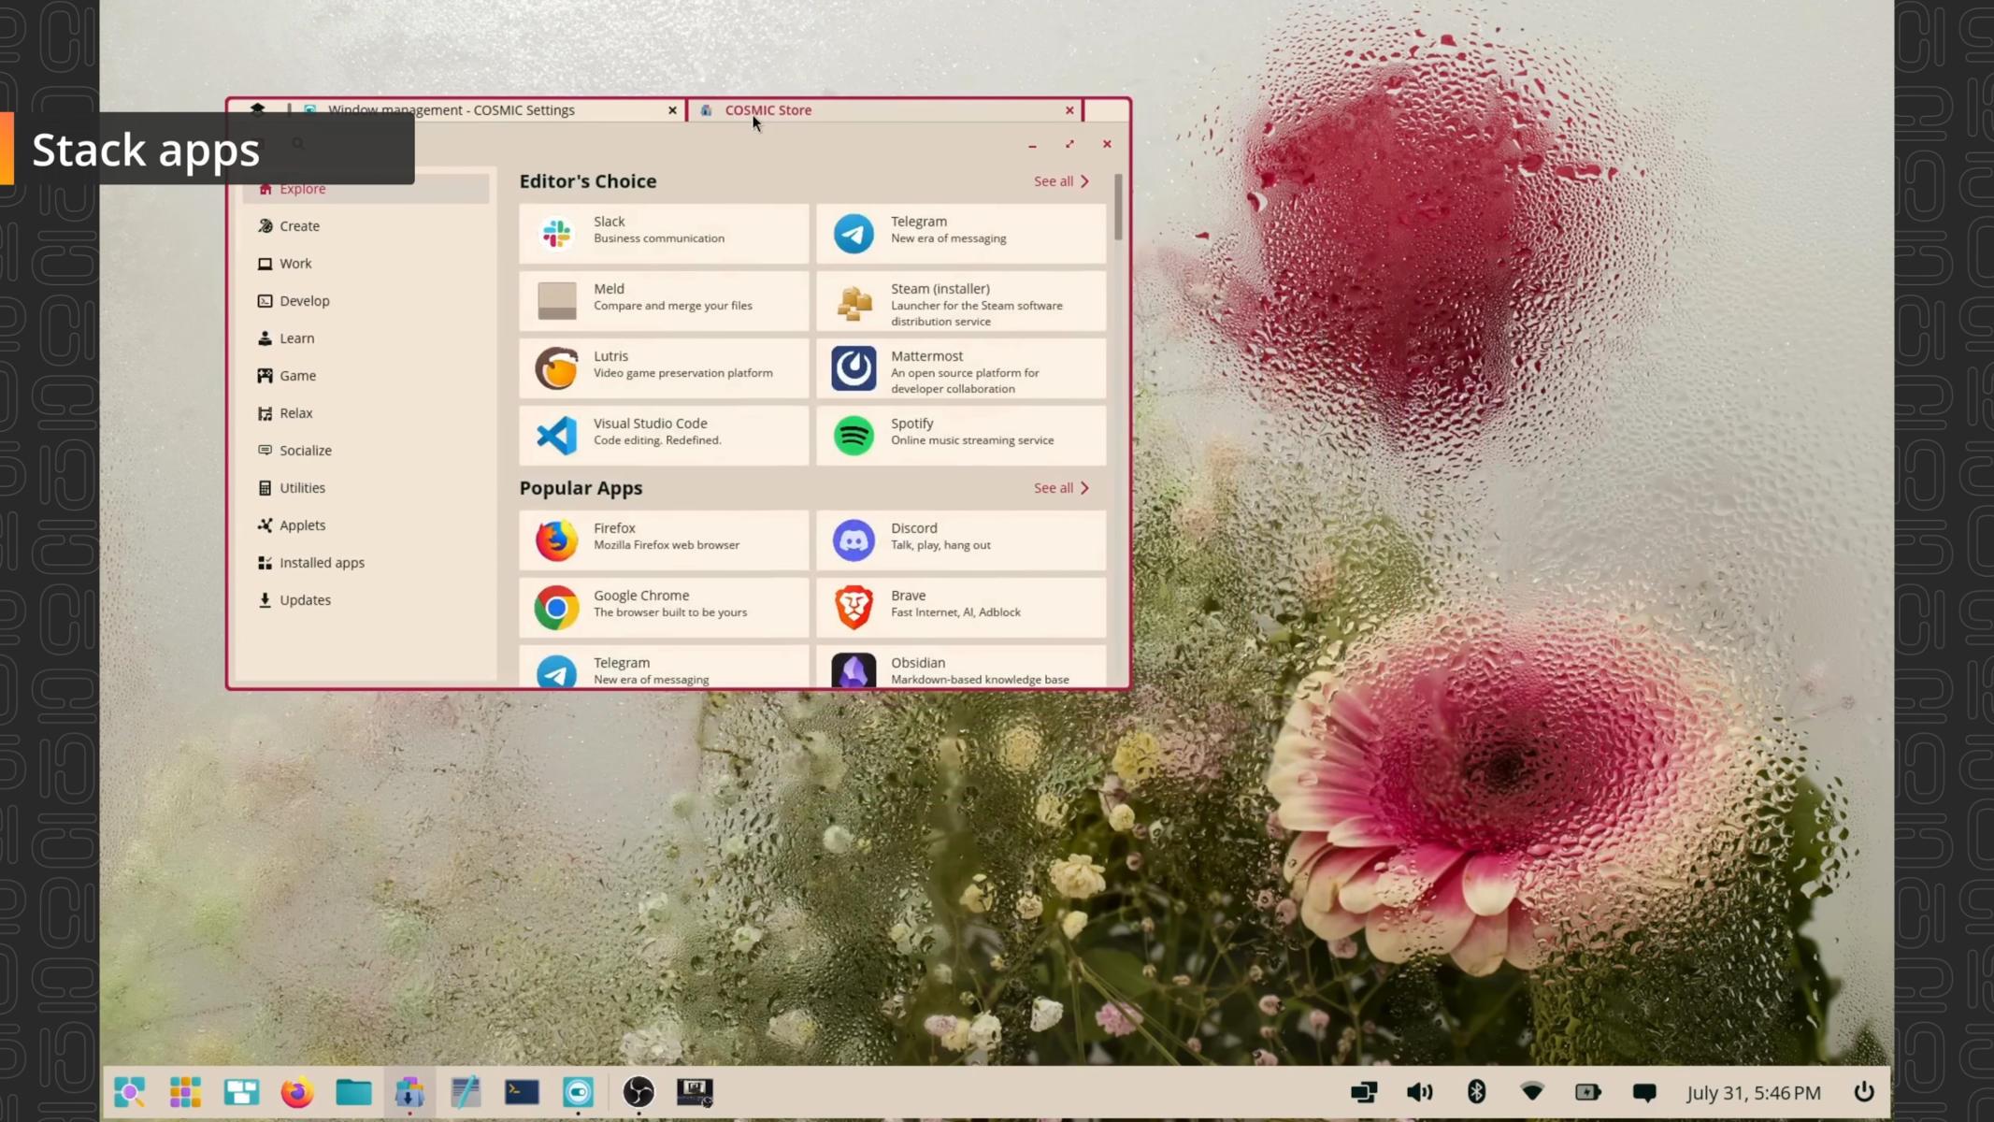Select the Learn category
This screenshot has width=1994, height=1122.
366,338
